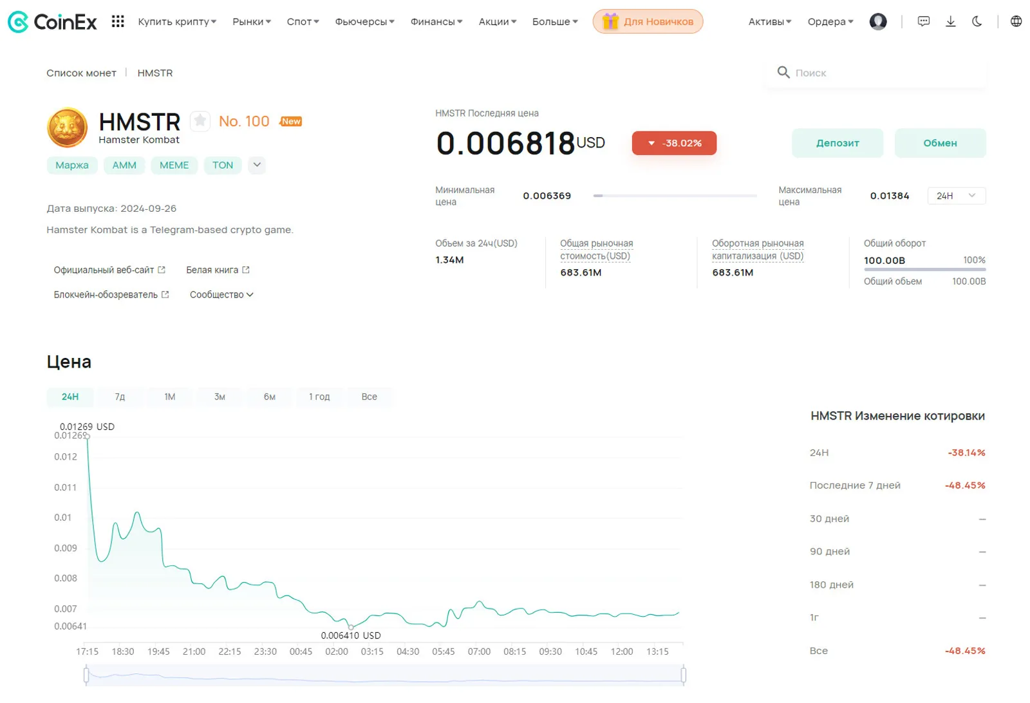Expand more tags chevron

pyautogui.click(x=257, y=165)
